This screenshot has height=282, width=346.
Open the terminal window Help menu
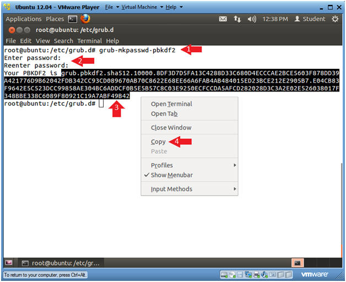pyautogui.click(x=112, y=41)
